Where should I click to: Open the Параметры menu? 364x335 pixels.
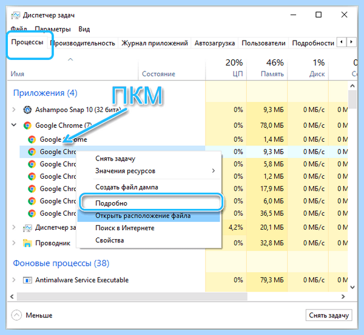pos(53,29)
